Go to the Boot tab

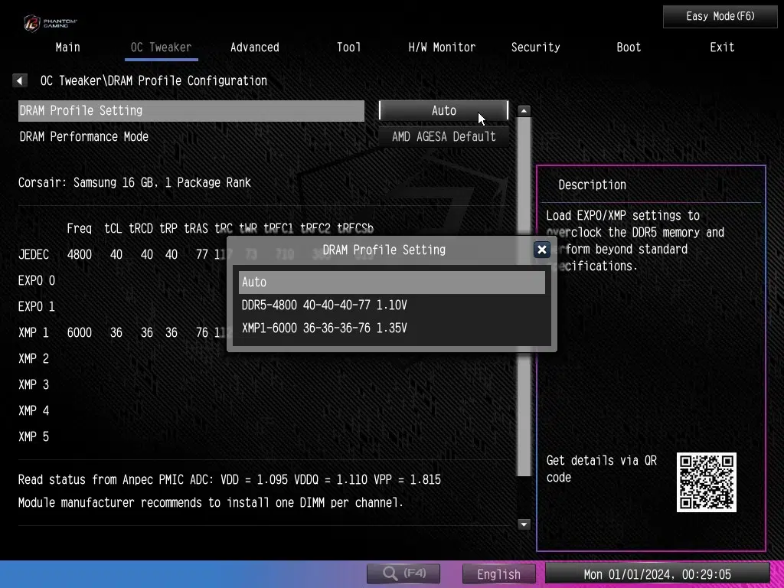click(x=629, y=47)
